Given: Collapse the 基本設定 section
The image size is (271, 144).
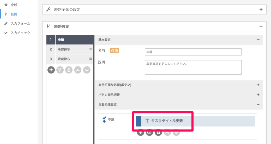Looking at the screenshot, I should tap(258, 40).
